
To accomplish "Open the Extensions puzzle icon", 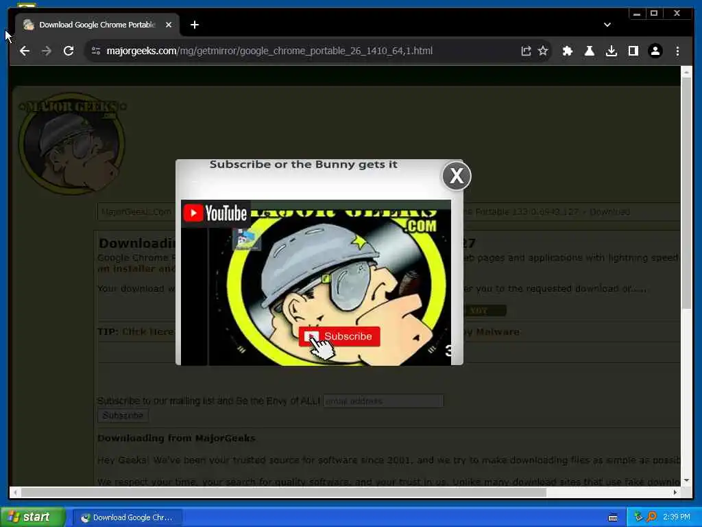I will [x=568, y=51].
